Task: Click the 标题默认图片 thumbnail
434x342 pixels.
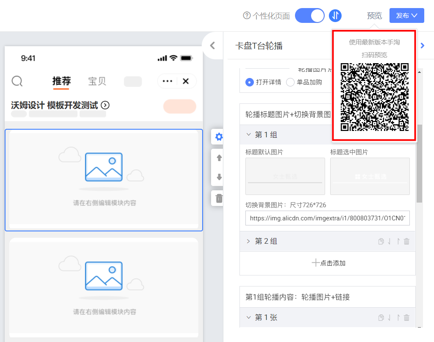Action: pyautogui.click(x=285, y=176)
